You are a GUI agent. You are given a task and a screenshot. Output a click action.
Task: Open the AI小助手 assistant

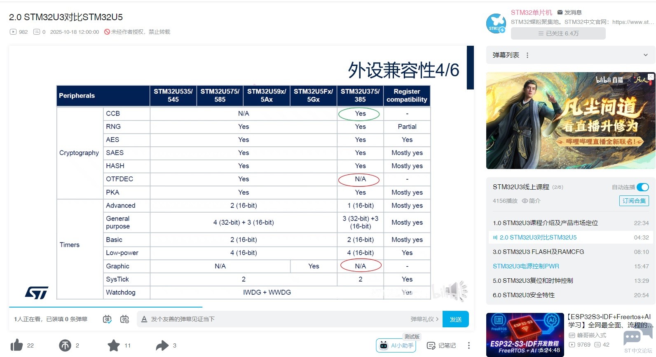coord(396,345)
